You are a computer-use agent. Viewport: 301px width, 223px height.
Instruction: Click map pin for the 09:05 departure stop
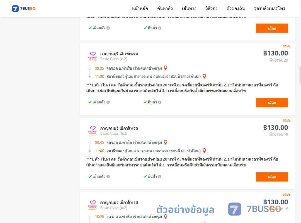(166, 68)
